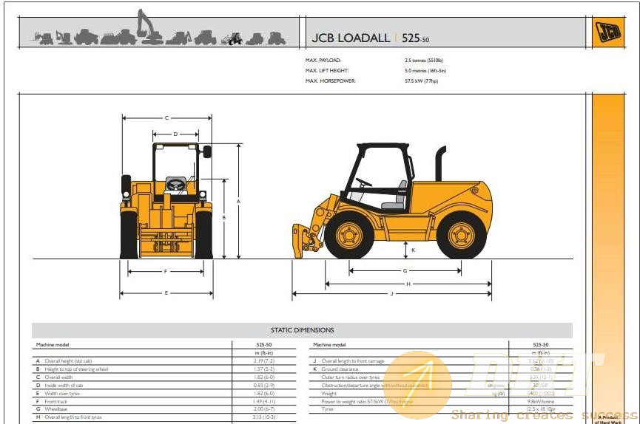Click 'Overall length to front carriage' row

[x=441, y=361]
